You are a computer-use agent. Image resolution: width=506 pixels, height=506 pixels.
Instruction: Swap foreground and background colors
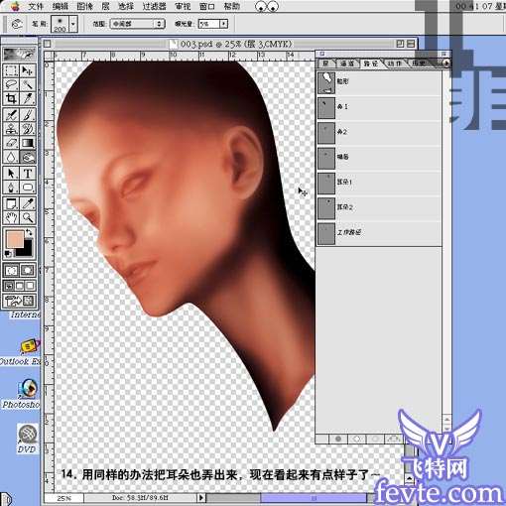pyautogui.click(x=29, y=232)
